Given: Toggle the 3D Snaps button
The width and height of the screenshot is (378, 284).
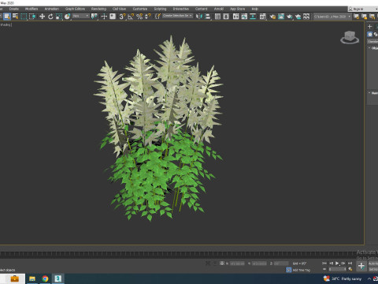Looking at the screenshot, I should pos(122,17).
